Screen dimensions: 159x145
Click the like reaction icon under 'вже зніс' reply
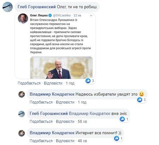pos(122,119)
